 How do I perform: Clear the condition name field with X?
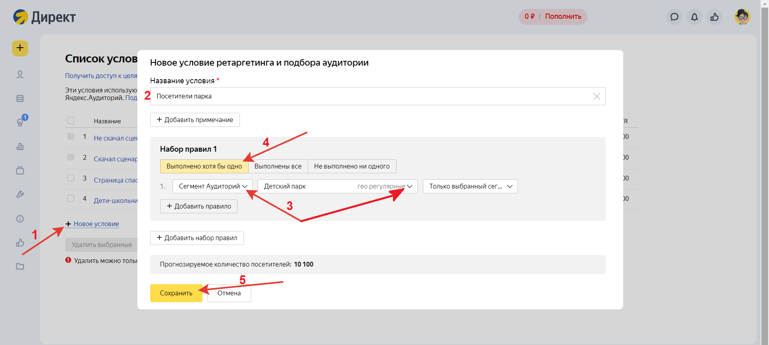[596, 96]
